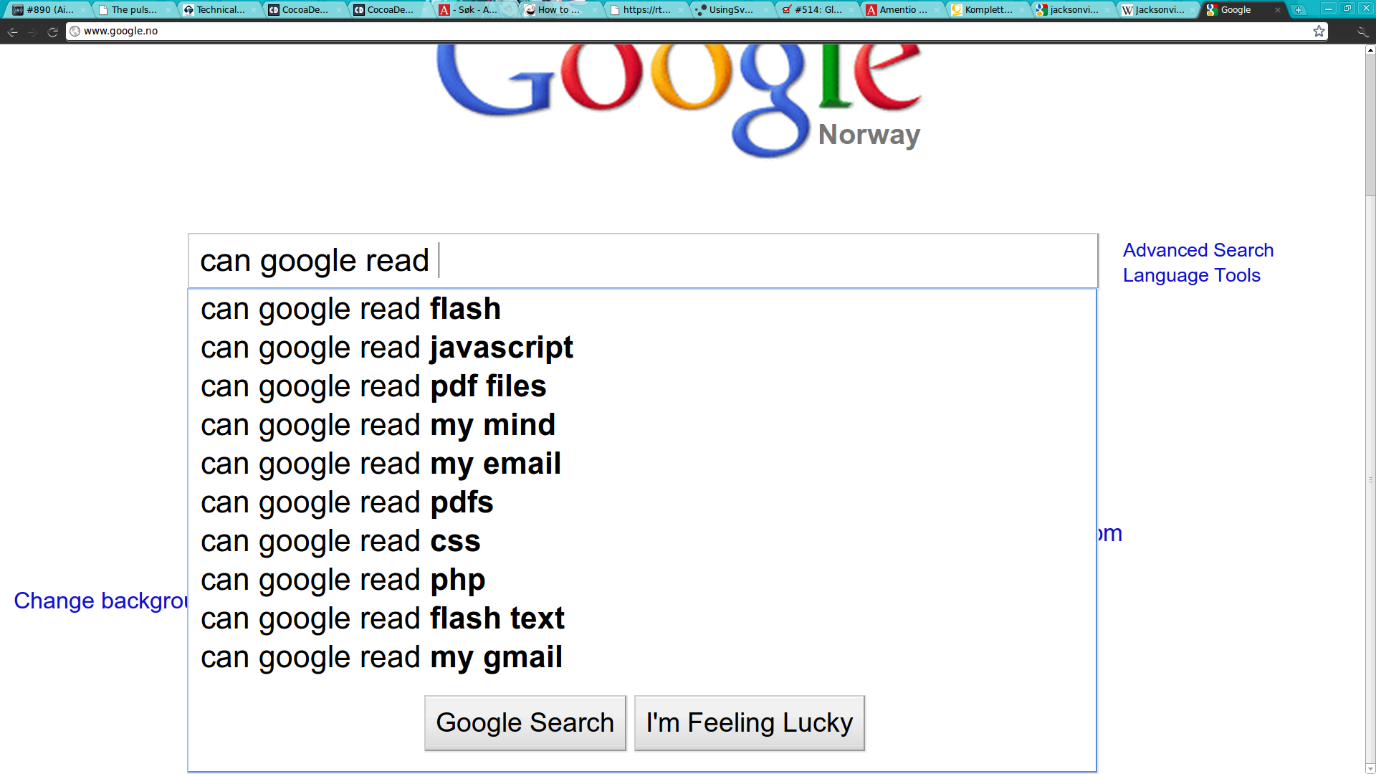Click the forward navigation arrow icon
This screenshot has width=1376, height=774.
click(32, 32)
